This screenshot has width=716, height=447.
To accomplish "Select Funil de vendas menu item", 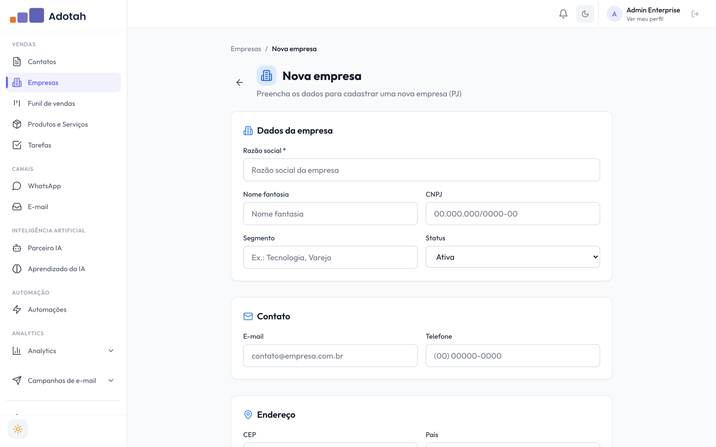I will pyautogui.click(x=63, y=103).
